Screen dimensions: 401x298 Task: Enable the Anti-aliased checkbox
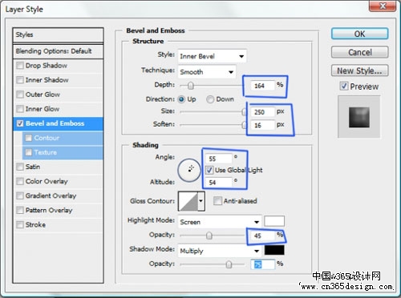coord(217,201)
